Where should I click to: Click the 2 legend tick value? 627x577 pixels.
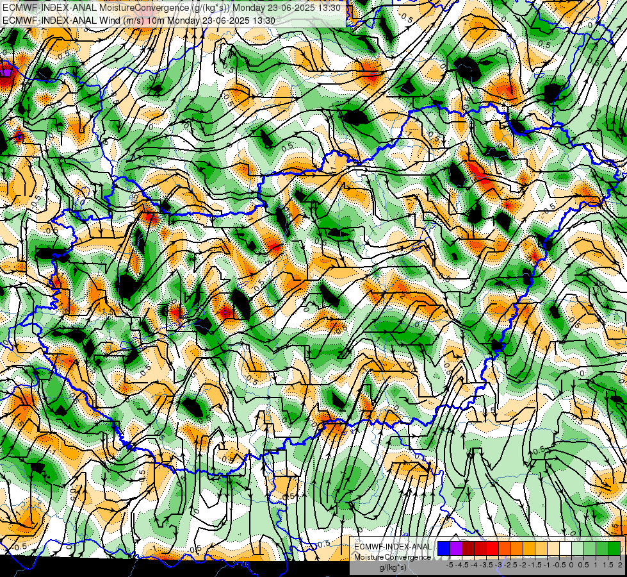coord(620,565)
